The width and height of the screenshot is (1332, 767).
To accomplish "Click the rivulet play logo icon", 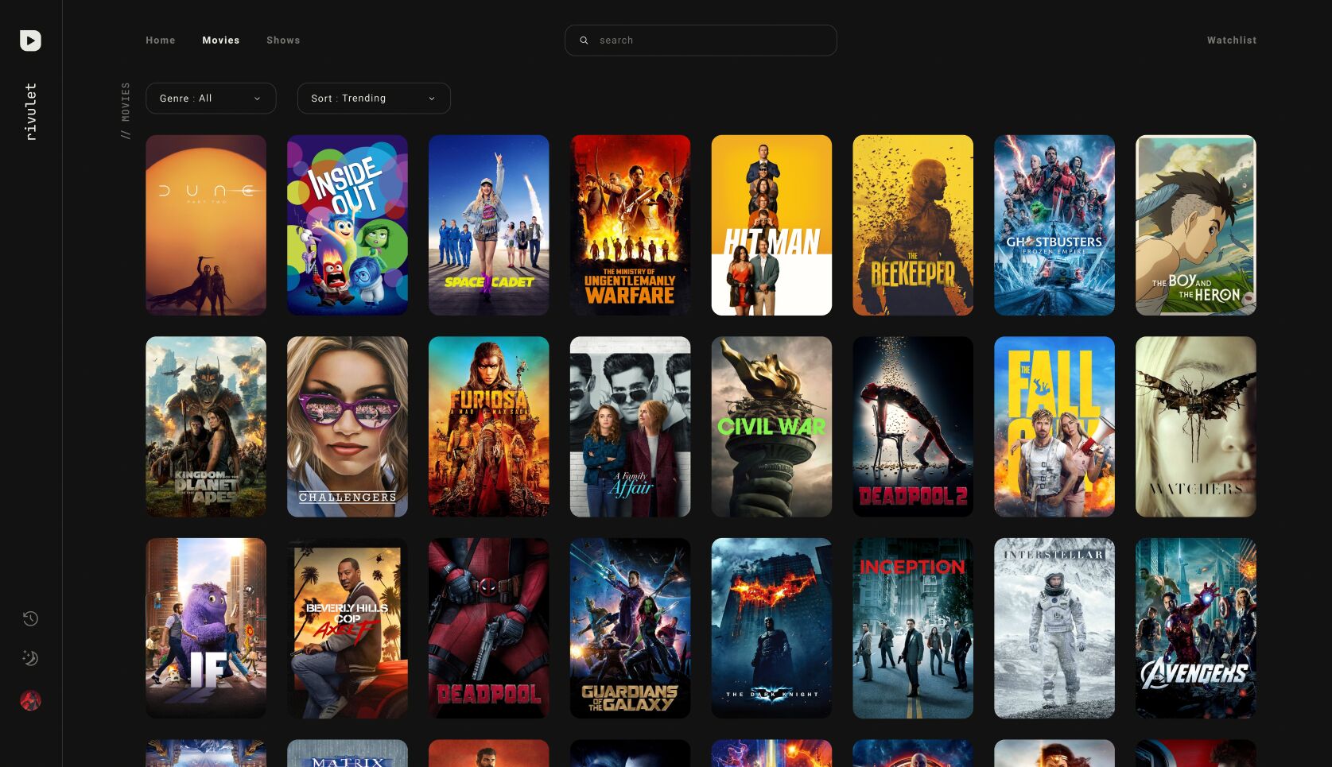I will (x=30, y=41).
